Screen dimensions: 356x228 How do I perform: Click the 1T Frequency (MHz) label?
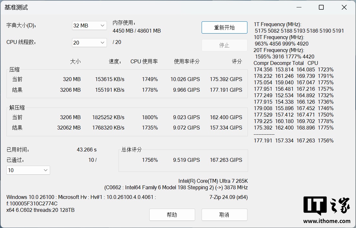(277, 24)
